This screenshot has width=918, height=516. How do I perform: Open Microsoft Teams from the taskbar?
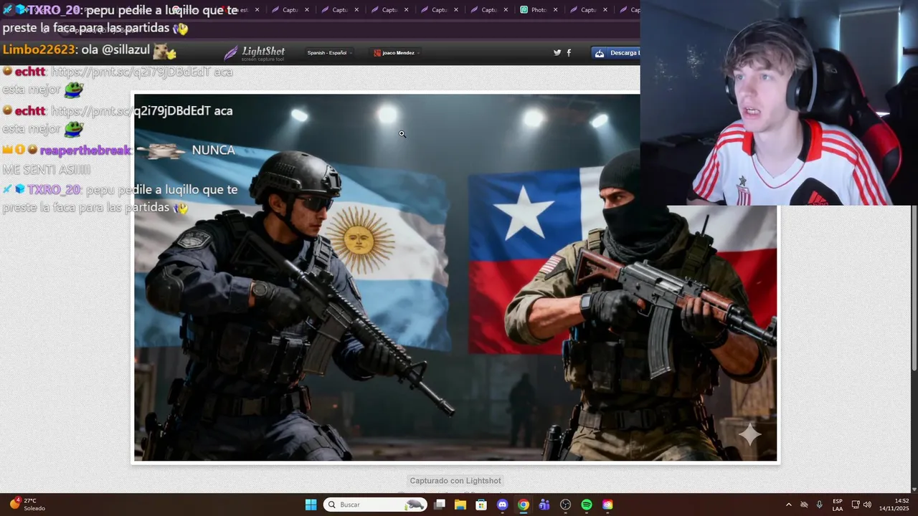(544, 505)
